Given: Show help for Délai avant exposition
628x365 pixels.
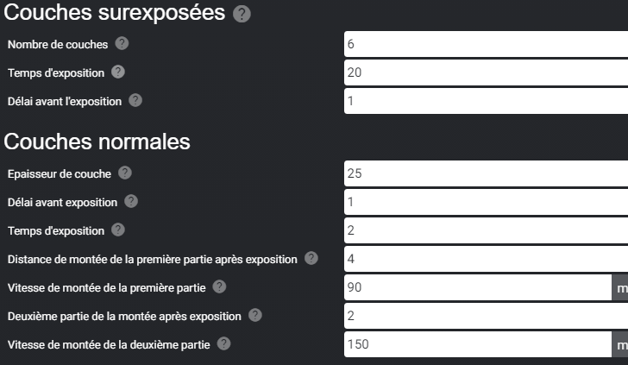Looking at the screenshot, I should pyautogui.click(x=131, y=201).
